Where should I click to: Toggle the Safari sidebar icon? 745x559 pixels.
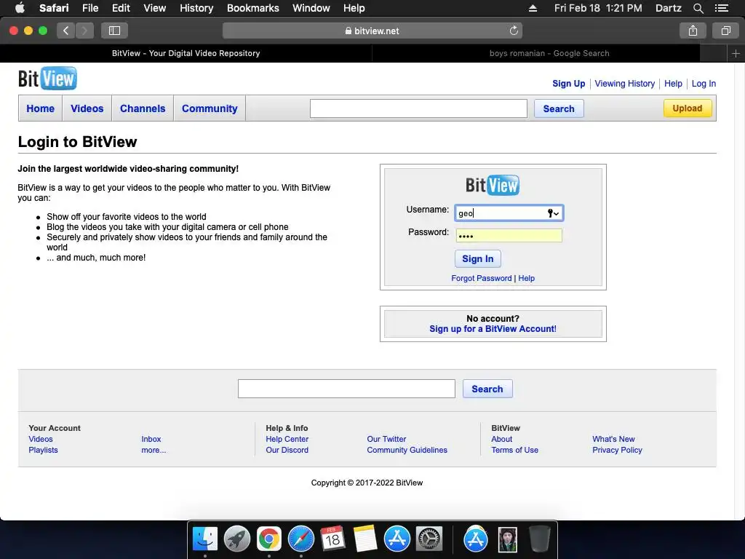pos(114,31)
